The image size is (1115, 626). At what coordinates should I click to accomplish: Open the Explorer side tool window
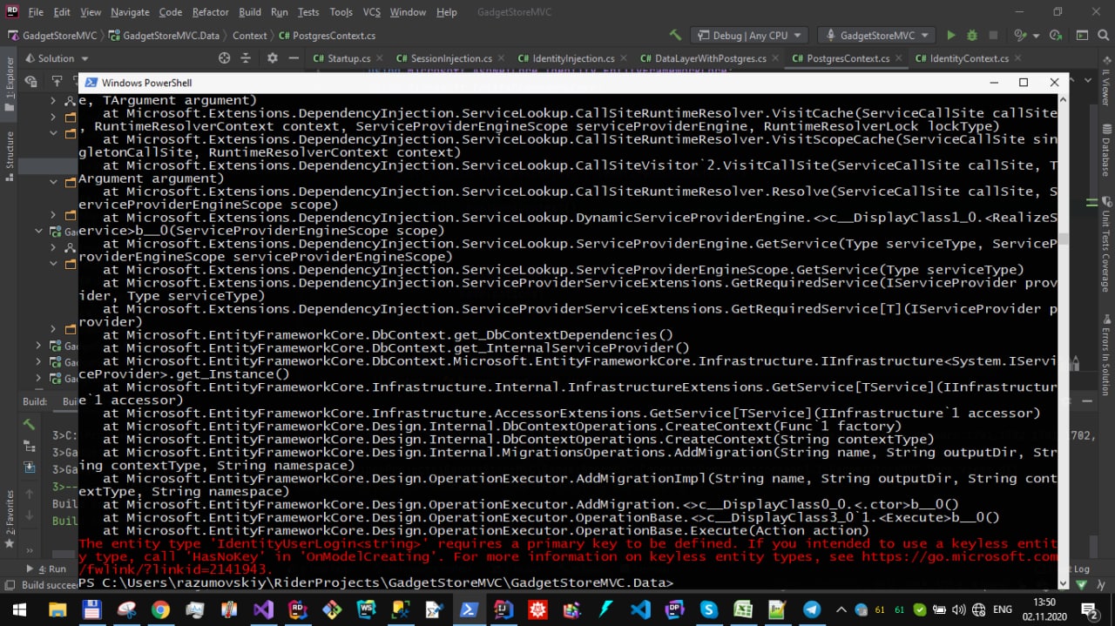[10, 84]
